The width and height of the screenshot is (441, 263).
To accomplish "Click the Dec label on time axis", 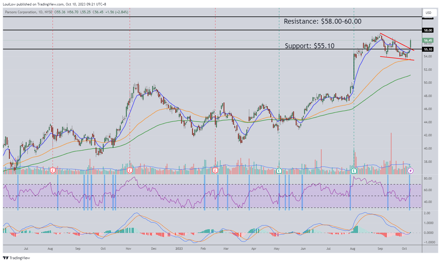I will (x=154, y=249).
